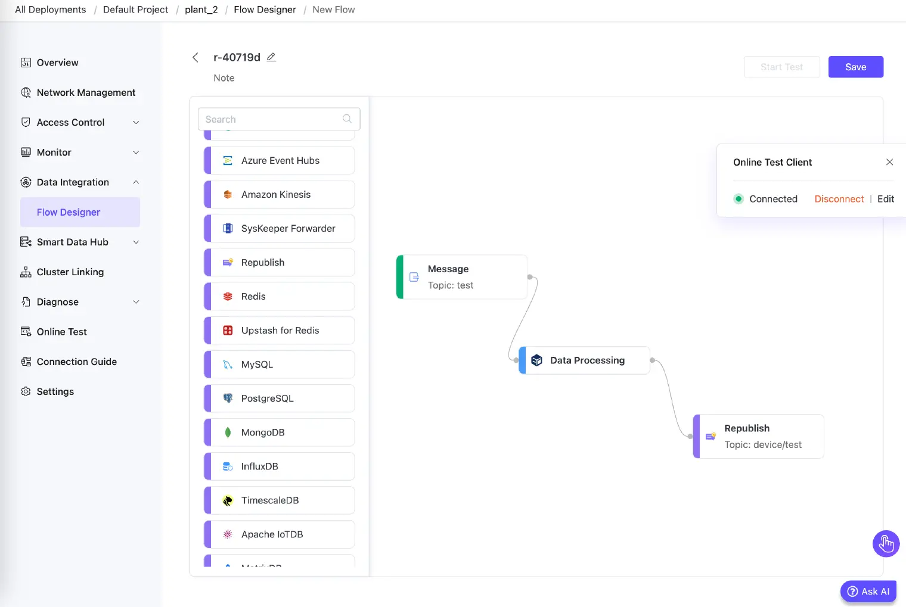Click the Redis icon in list
This screenshot has width=906, height=607.
[x=228, y=296]
